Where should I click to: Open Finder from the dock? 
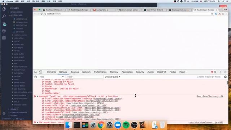click(69, 125)
